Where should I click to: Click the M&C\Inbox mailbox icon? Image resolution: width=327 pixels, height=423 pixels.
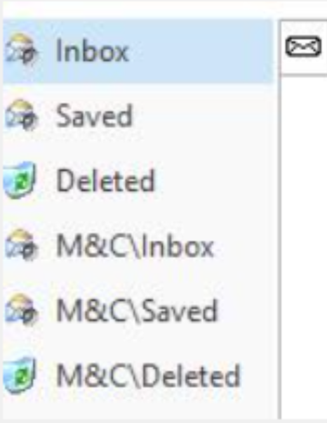tap(20, 245)
